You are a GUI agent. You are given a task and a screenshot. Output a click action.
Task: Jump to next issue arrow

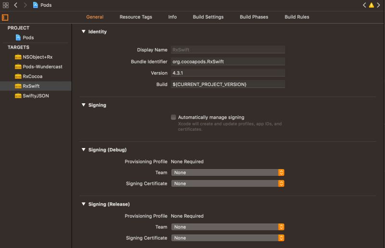(x=378, y=5)
